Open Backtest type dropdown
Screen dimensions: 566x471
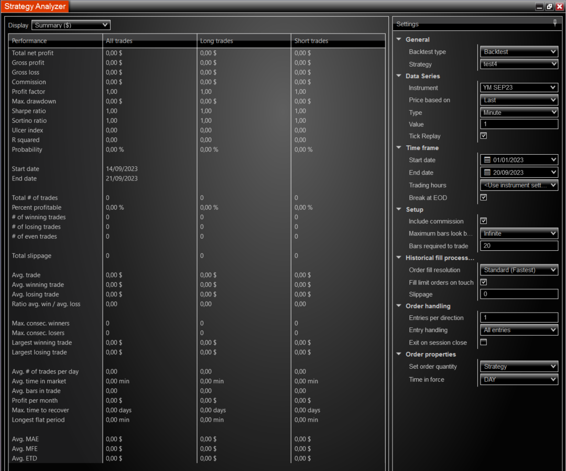coord(519,51)
